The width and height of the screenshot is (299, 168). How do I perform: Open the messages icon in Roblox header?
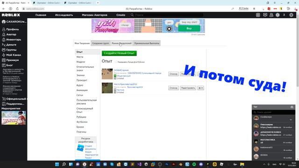coord(265,15)
